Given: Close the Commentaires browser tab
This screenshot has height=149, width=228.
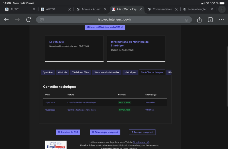Looking at the screenshot, I should click(x=176, y=9).
